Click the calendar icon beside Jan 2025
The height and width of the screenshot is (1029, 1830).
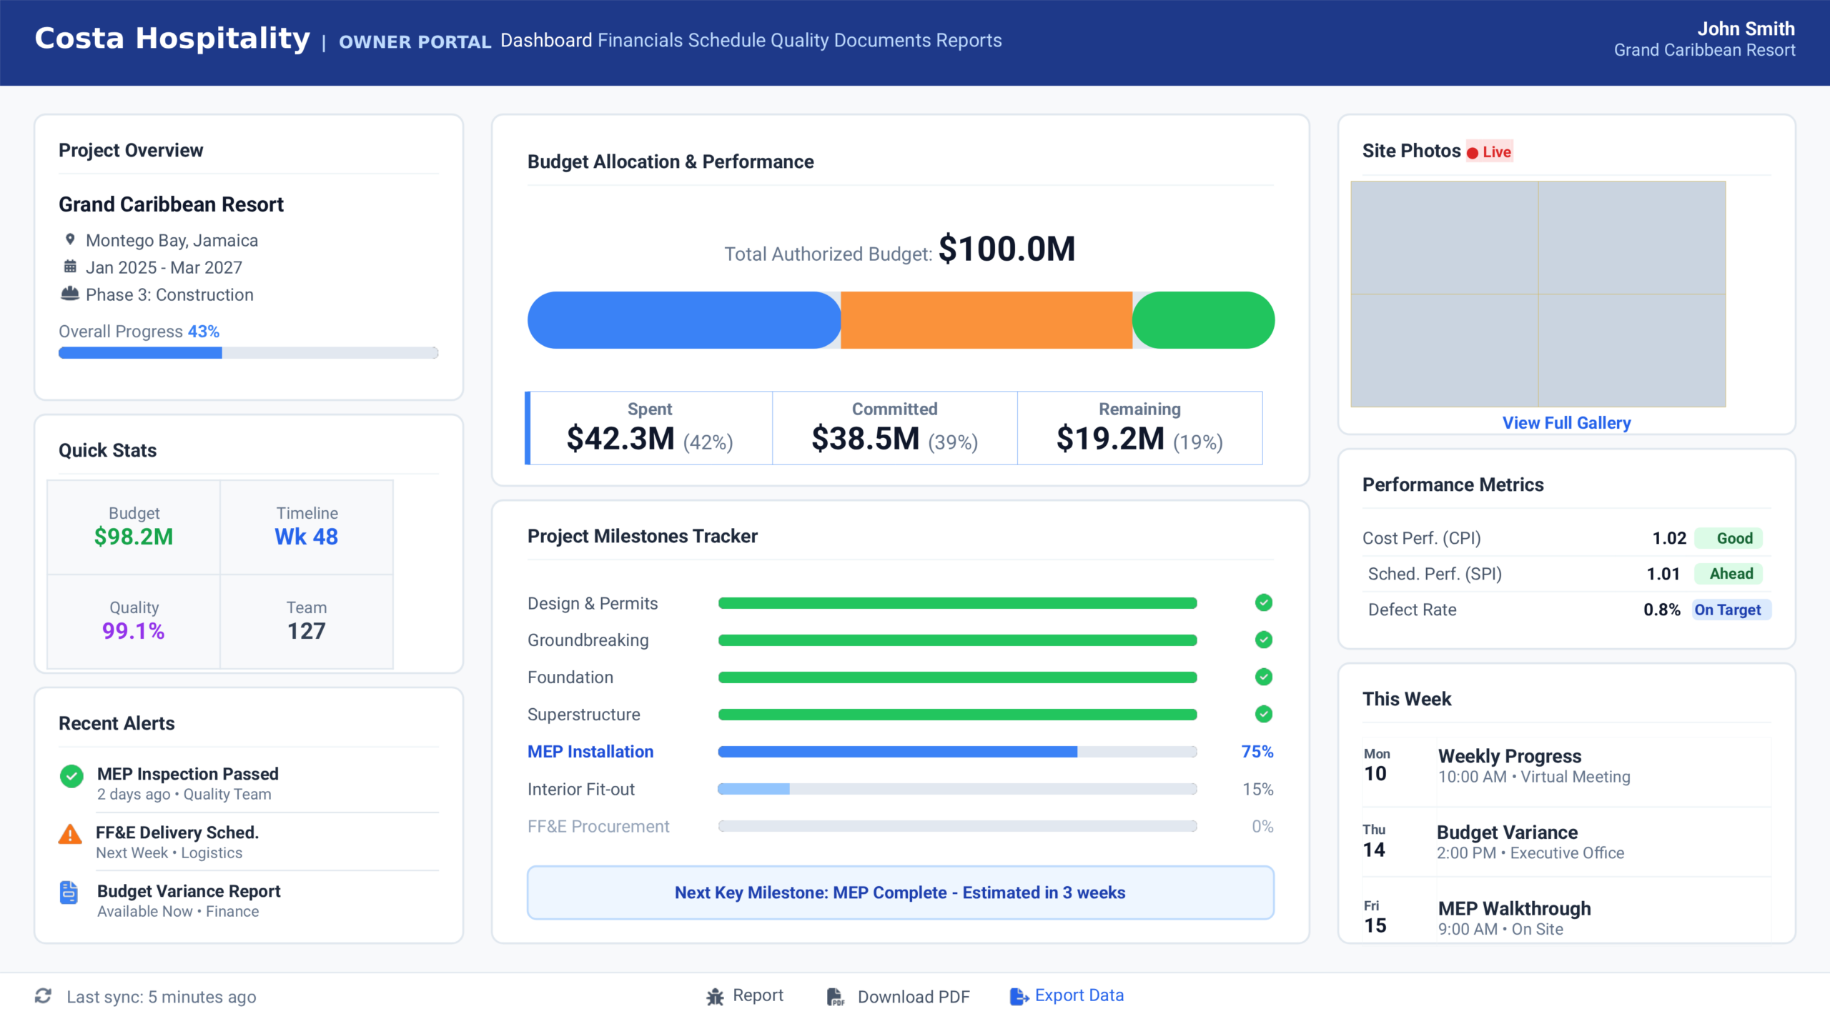(x=70, y=267)
